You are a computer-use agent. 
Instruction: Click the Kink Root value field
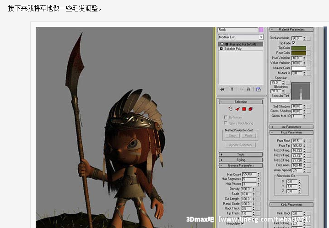[x=297, y=213]
